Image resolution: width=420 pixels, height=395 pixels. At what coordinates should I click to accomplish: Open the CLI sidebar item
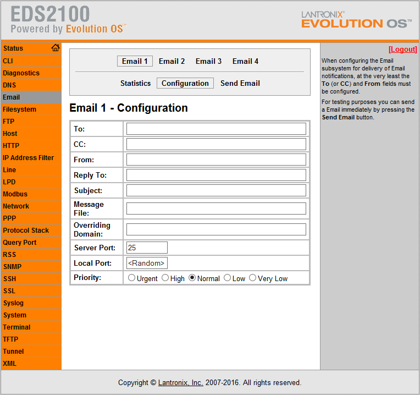pyautogui.click(x=31, y=61)
